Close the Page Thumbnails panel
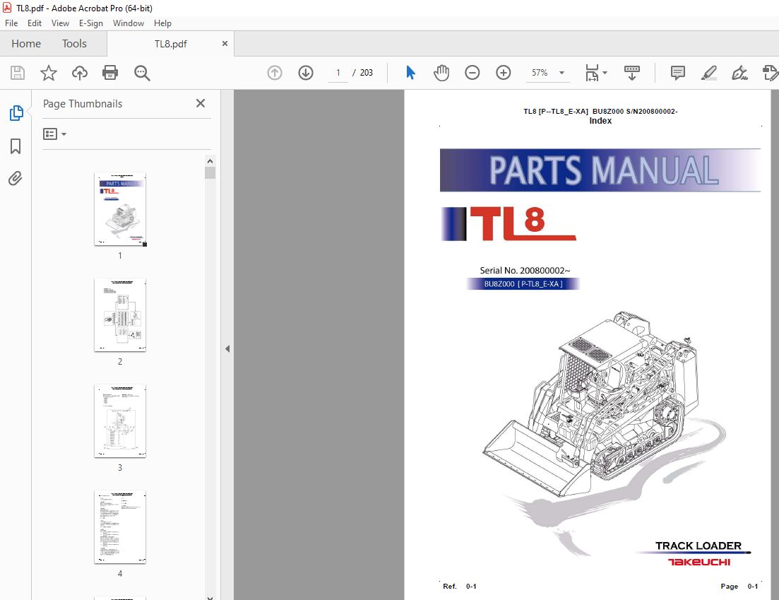779x600 pixels. (x=201, y=103)
